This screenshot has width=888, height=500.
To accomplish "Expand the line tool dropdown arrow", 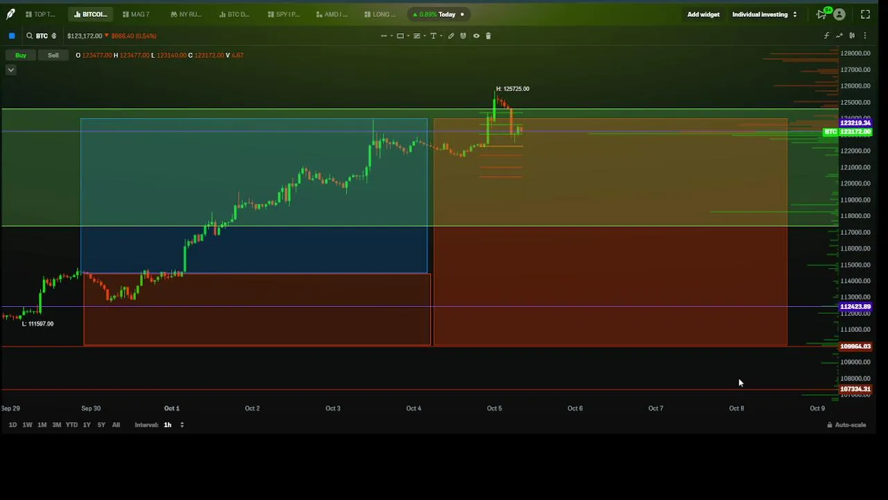I will click(392, 35).
